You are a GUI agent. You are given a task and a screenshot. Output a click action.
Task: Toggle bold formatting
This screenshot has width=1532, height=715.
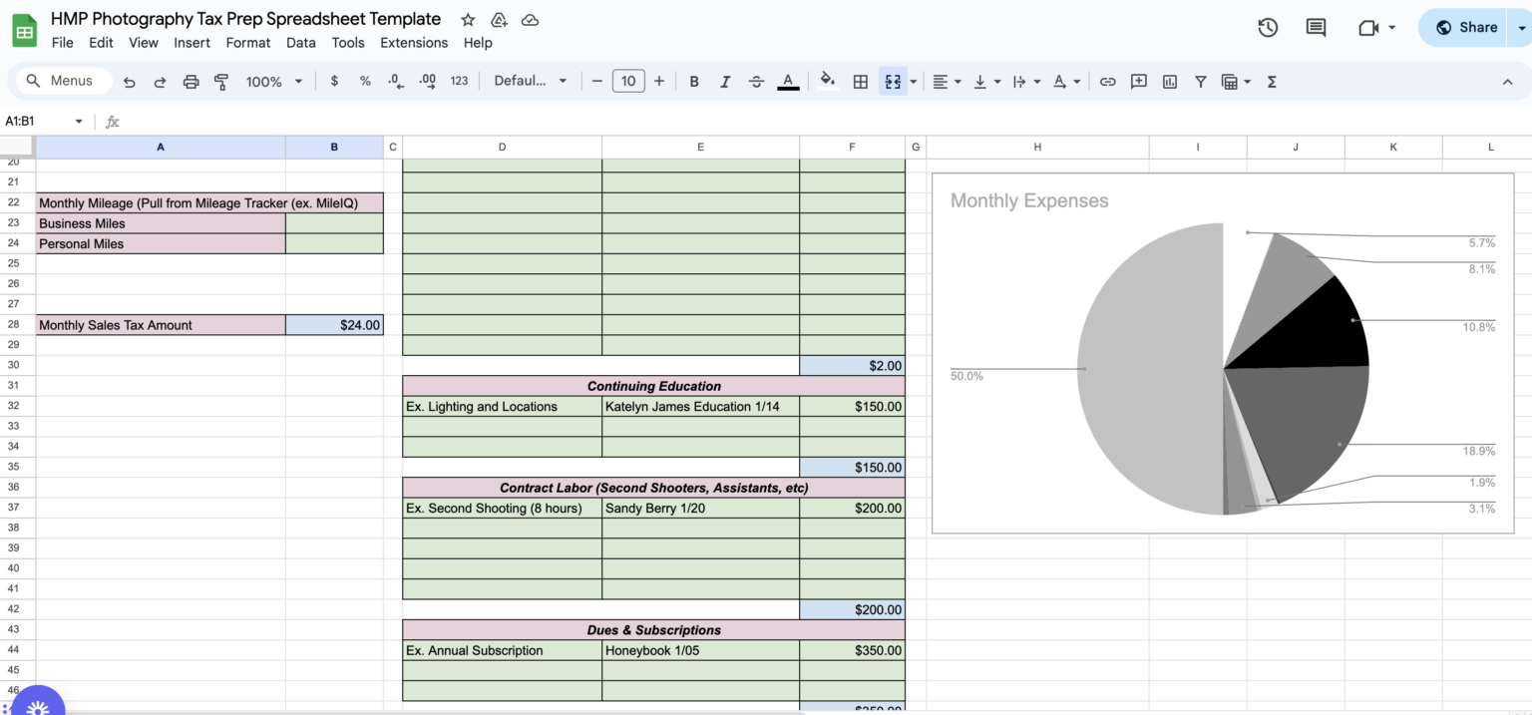[x=694, y=81]
